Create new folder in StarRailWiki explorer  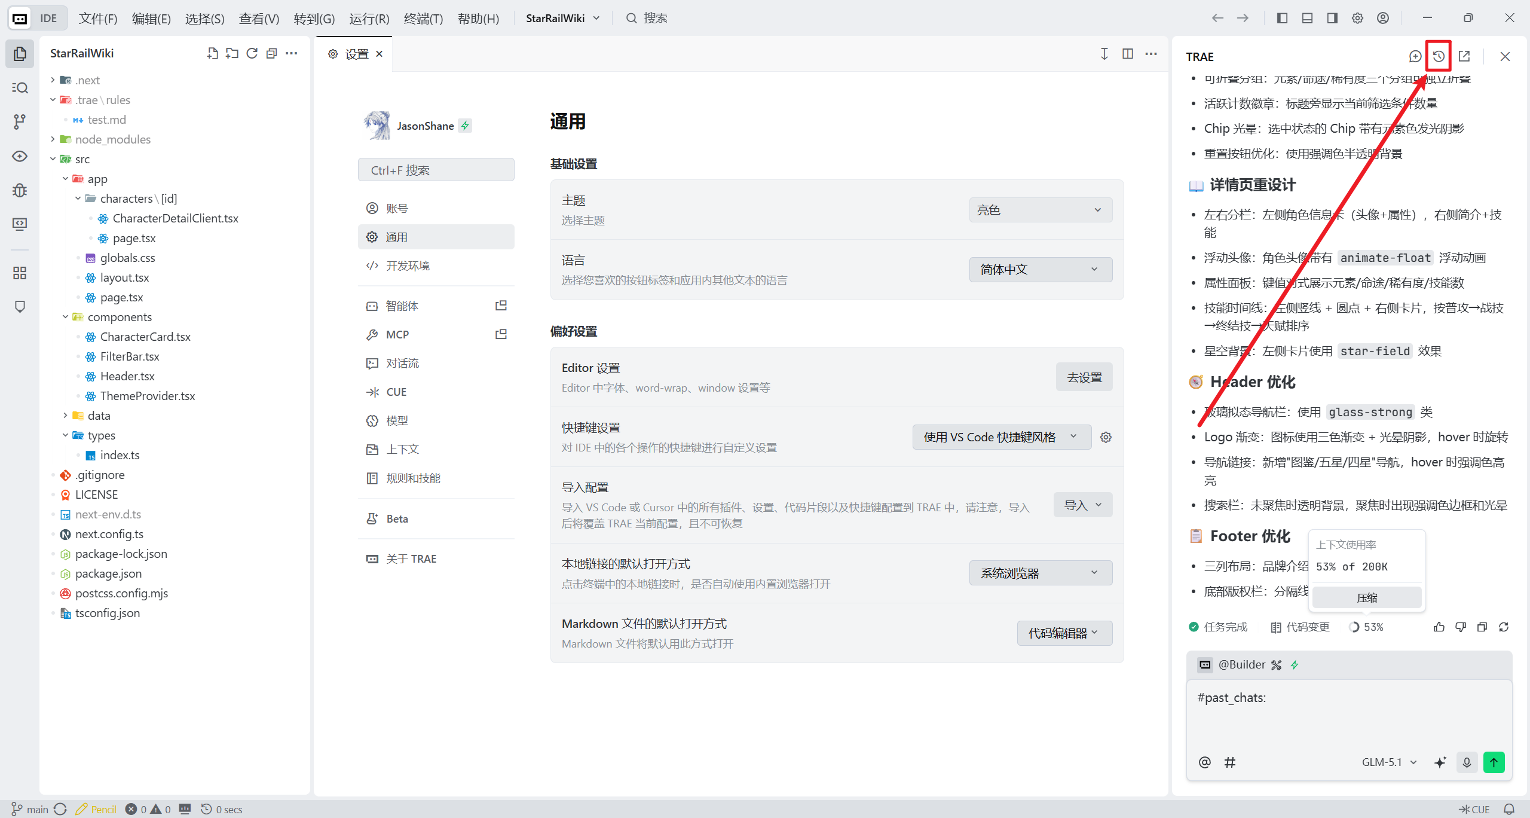(232, 54)
